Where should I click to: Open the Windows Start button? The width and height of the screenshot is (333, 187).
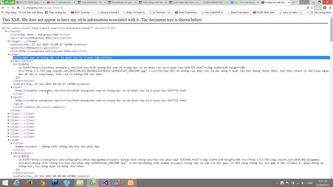5,183
